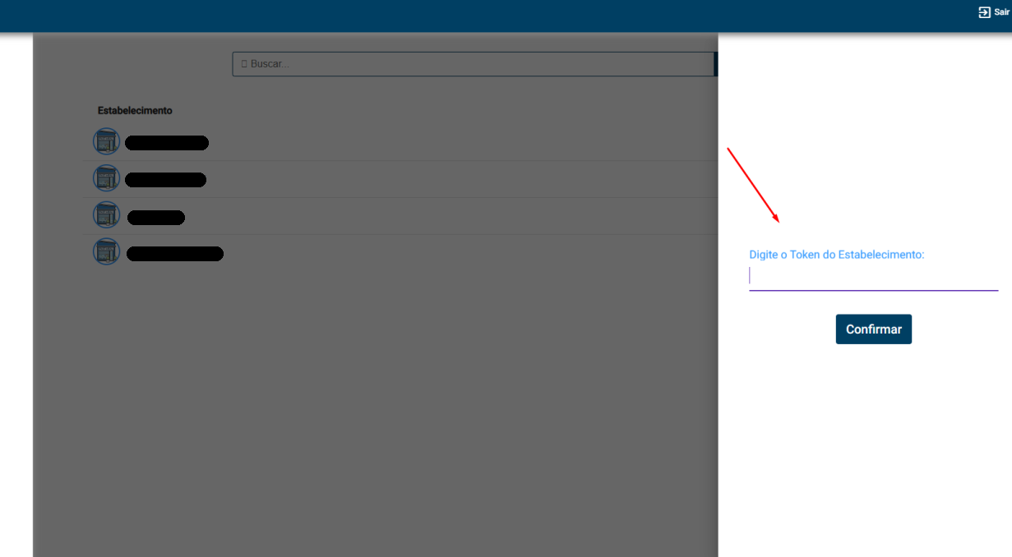Screen dimensions: 1012x557
Task: Select the first redacted establishment name
Action: [167, 143]
